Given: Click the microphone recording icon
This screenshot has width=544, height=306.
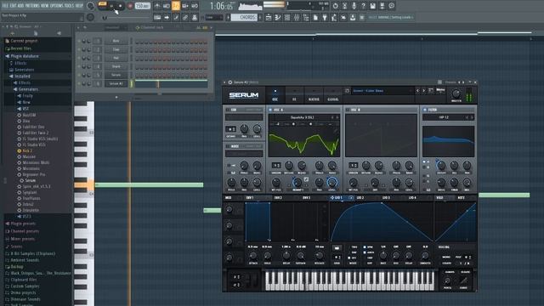Looking at the screenshot, I should pos(354,6).
